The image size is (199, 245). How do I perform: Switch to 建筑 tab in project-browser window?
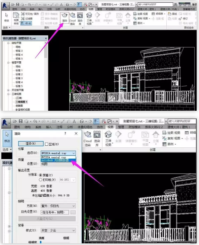[x=15, y=9]
